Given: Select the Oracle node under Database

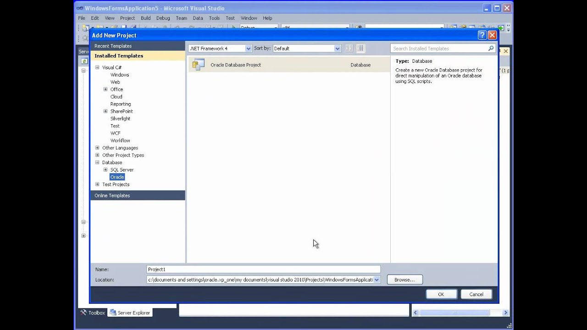Looking at the screenshot, I should [x=117, y=177].
